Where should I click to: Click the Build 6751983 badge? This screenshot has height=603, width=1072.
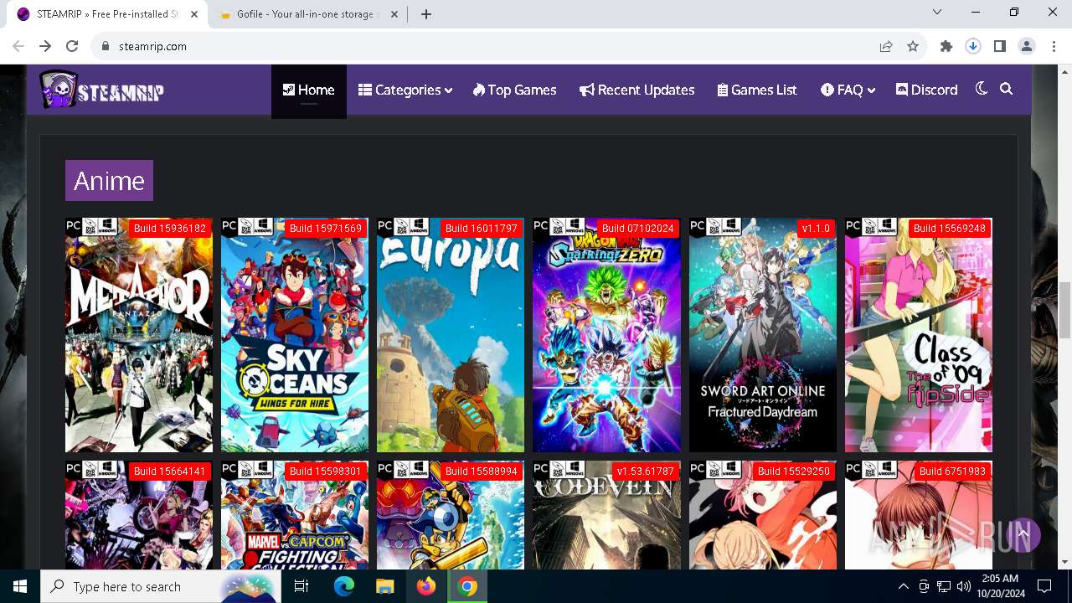tap(952, 472)
